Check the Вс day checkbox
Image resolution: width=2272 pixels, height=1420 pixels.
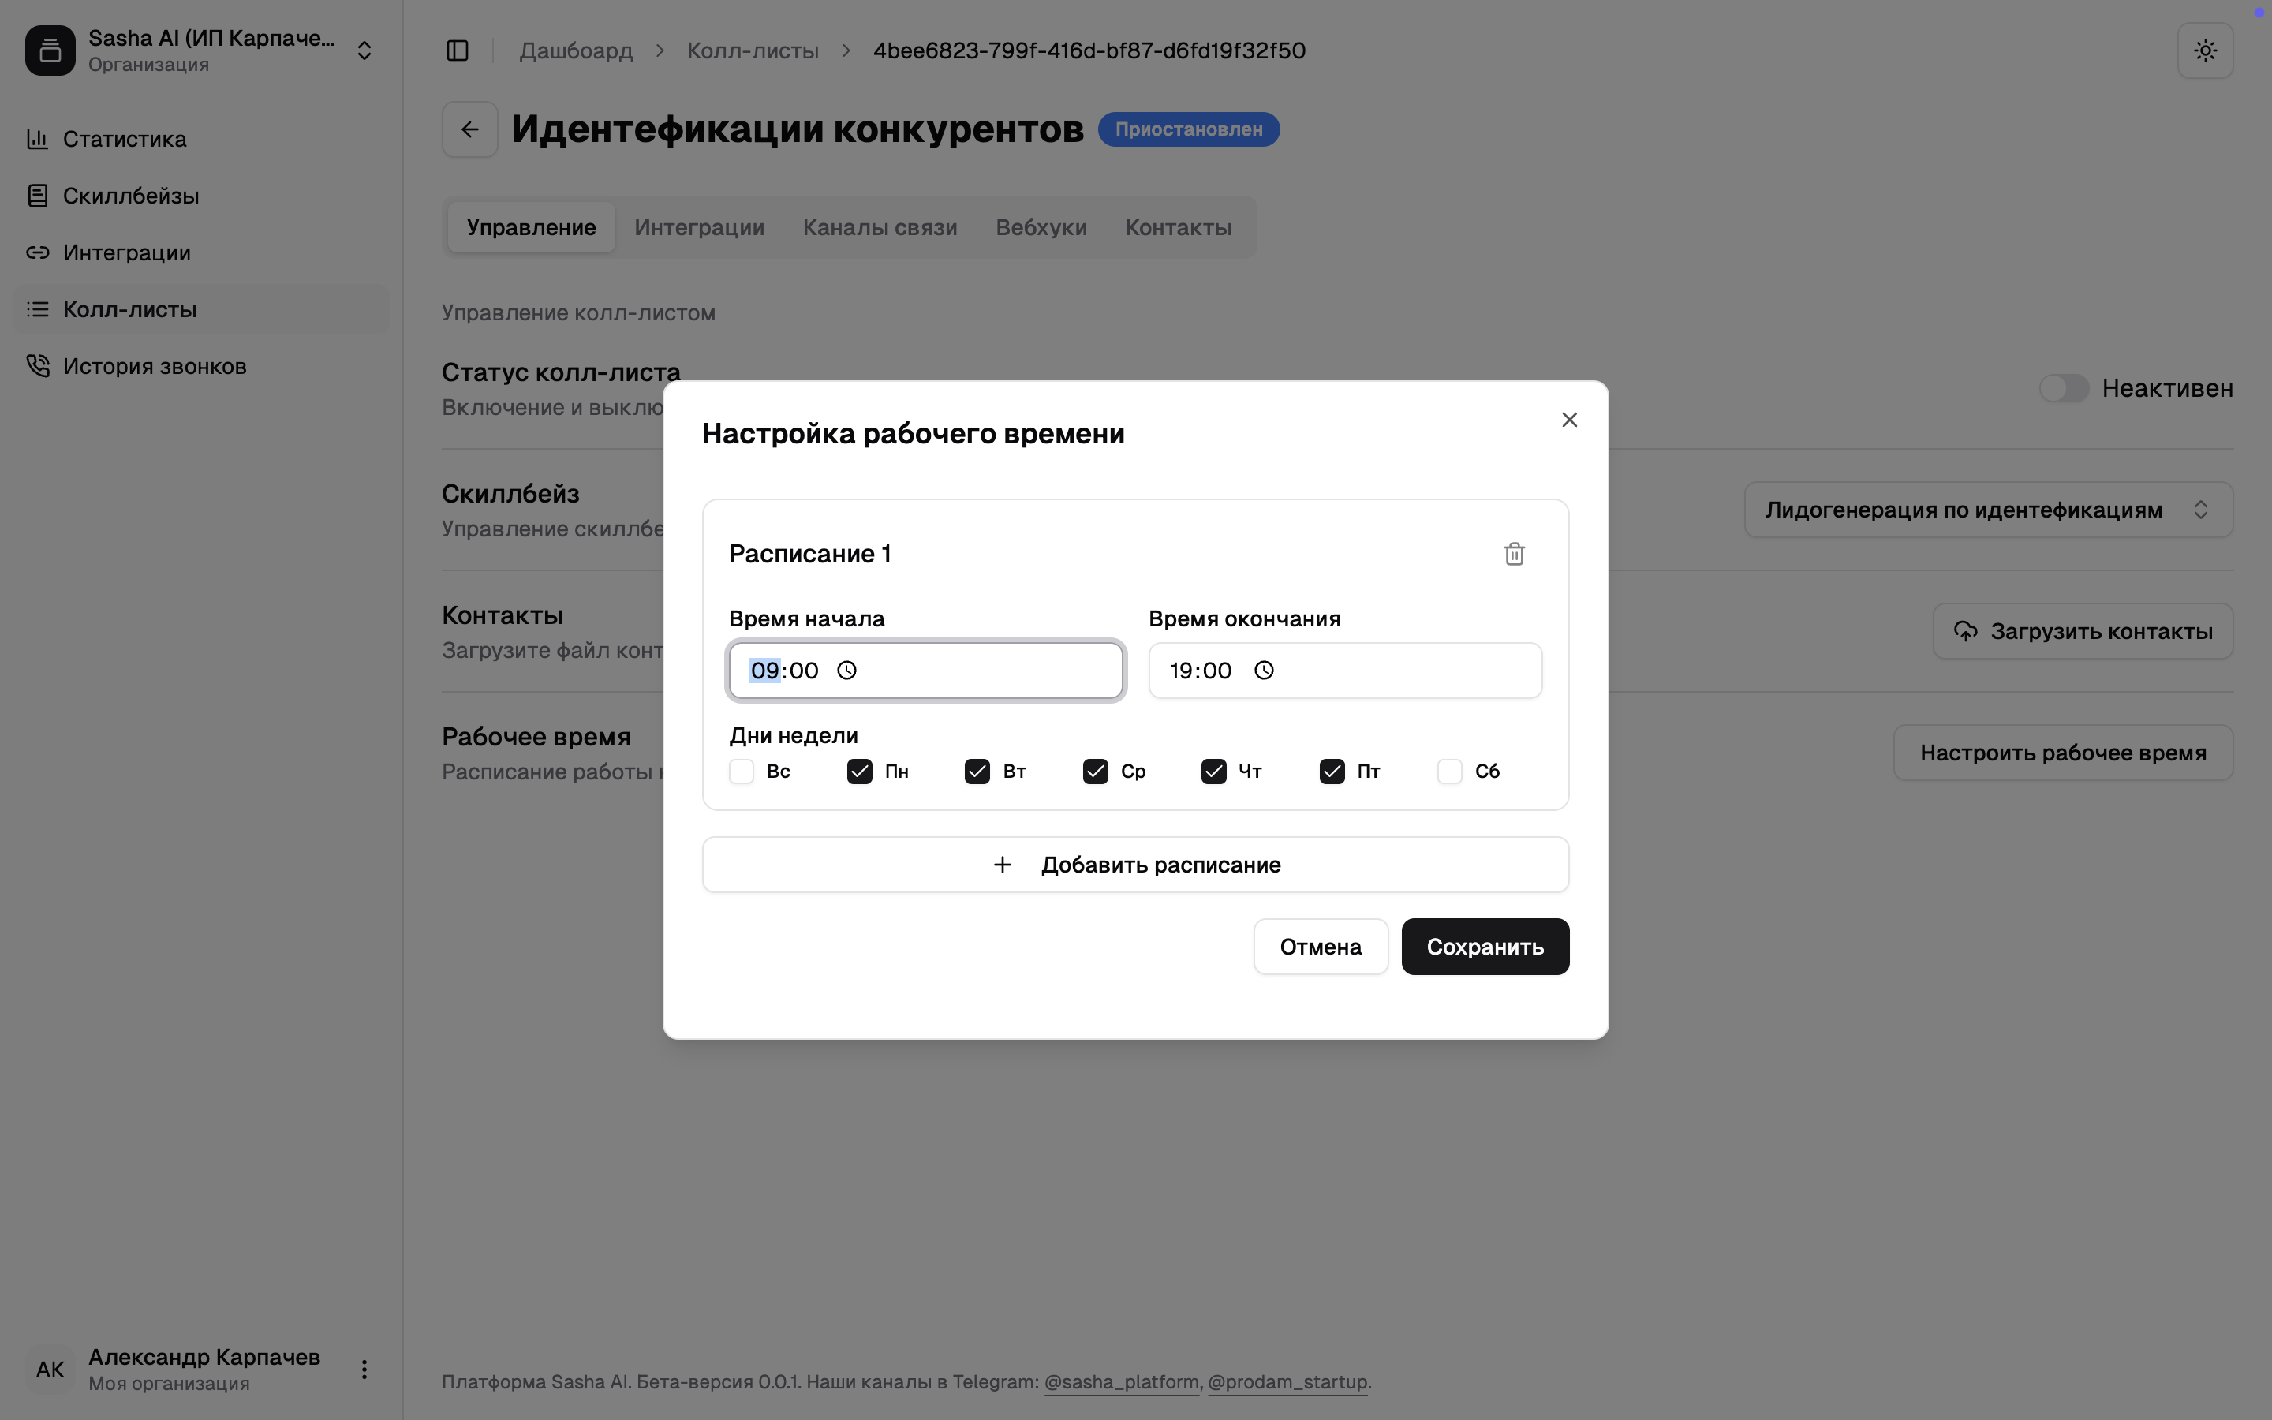click(x=742, y=771)
